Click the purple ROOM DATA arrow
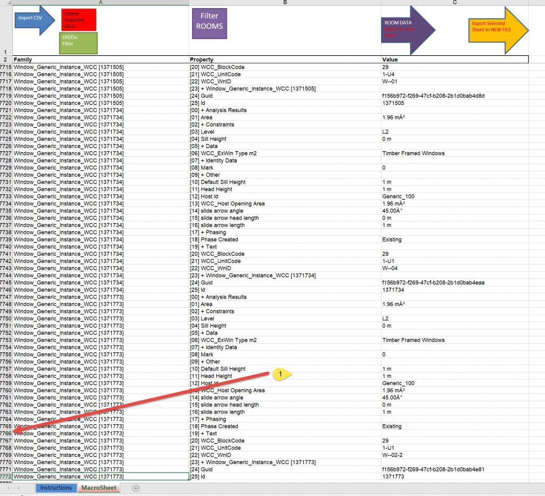Image resolution: width=545 pixels, height=496 pixels. [x=406, y=30]
